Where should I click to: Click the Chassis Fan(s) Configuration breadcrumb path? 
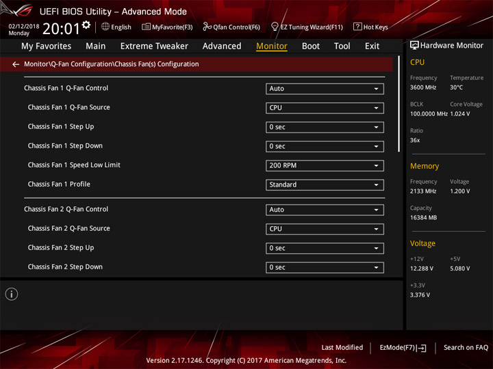(112, 64)
